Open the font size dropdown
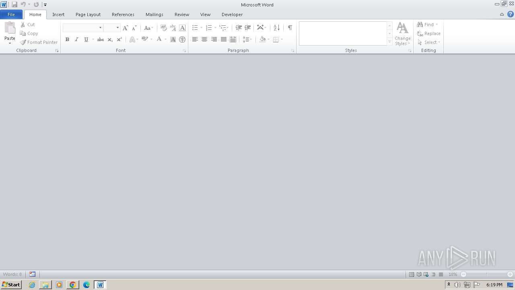The width and height of the screenshot is (515, 290). click(117, 28)
